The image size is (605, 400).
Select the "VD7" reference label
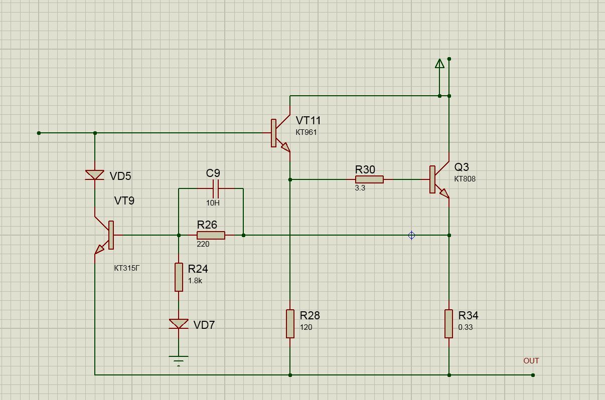(204, 325)
